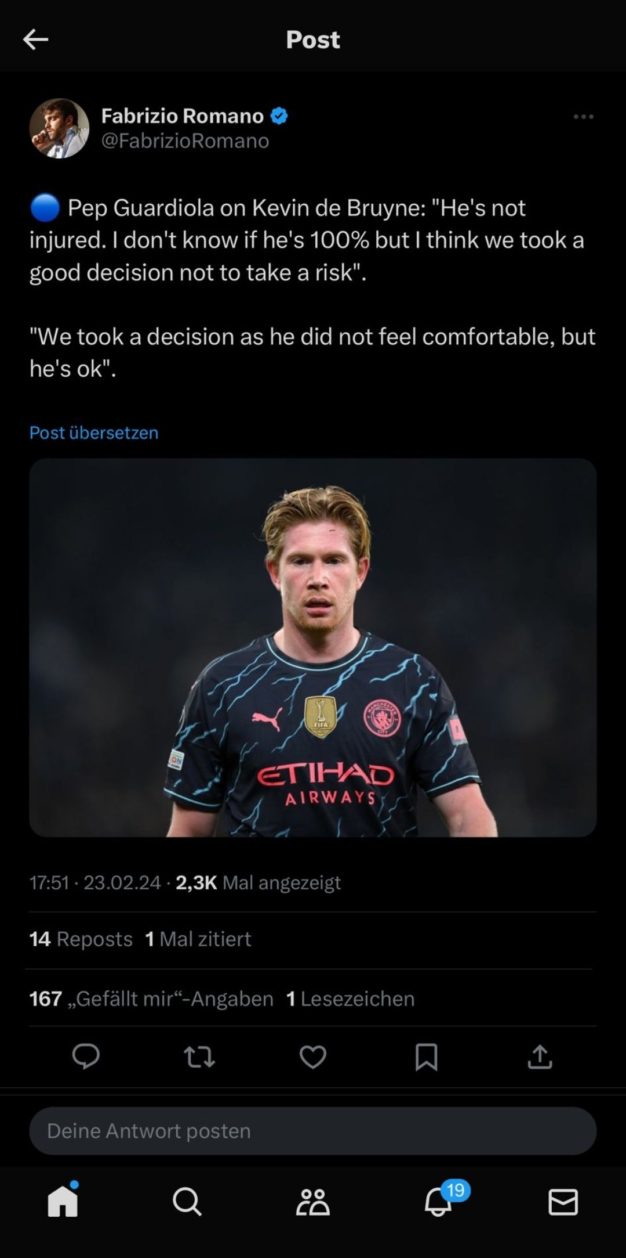Open direct messages envelope icon
Screen dimensions: 626x1258
(563, 1201)
